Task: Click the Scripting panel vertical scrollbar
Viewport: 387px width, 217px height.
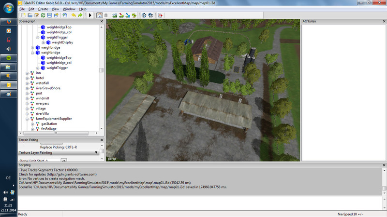Action: coord(384,182)
